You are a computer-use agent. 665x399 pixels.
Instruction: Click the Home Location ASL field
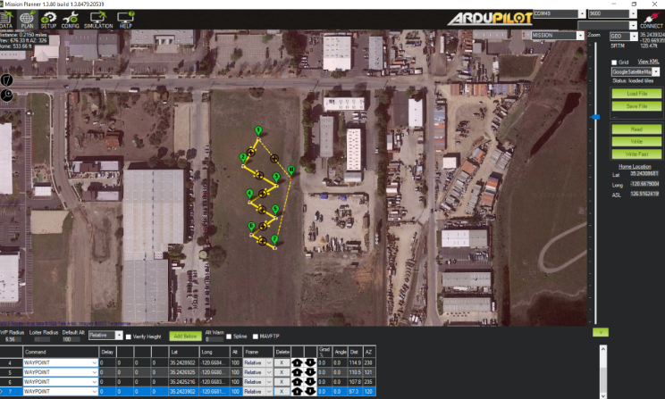644,194
